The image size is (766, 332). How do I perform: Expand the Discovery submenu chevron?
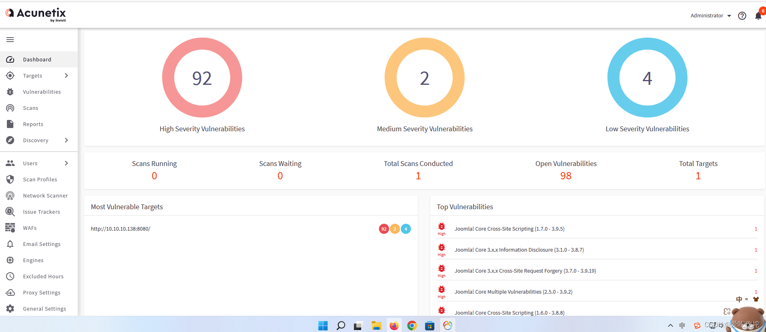point(66,140)
